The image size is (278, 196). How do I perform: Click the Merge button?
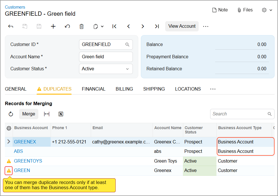tap(29, 114)
